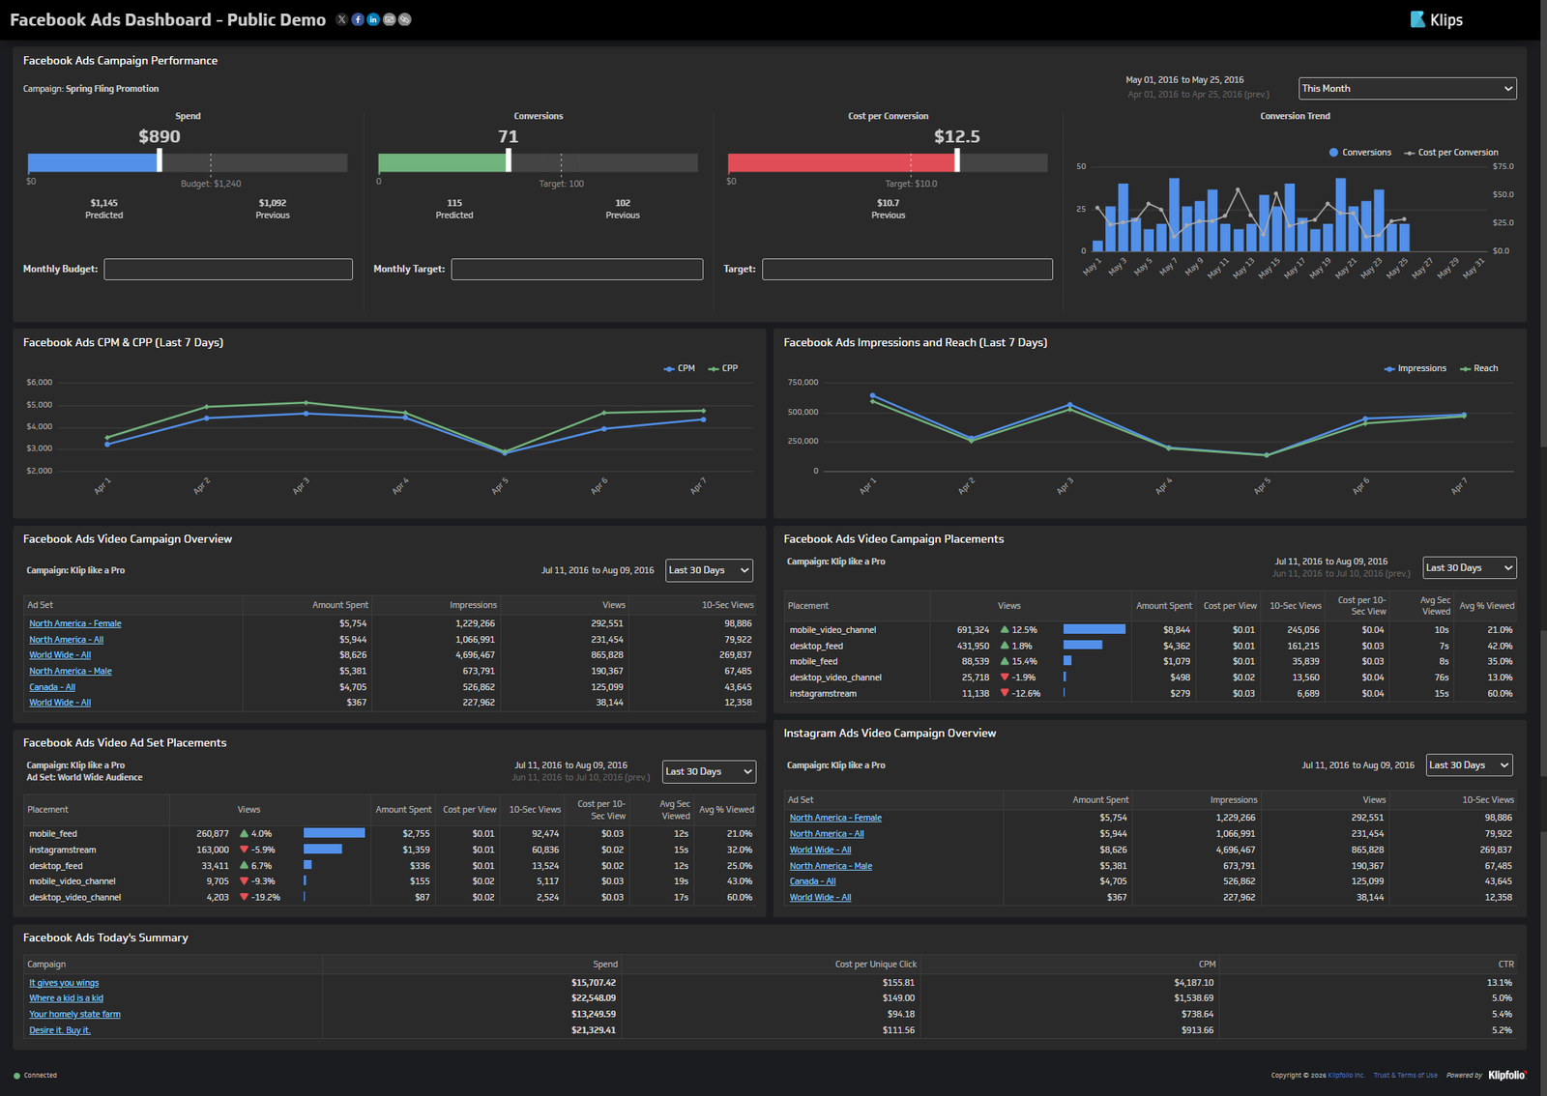Share dashboard by email icon

click(x=389, y=19)
